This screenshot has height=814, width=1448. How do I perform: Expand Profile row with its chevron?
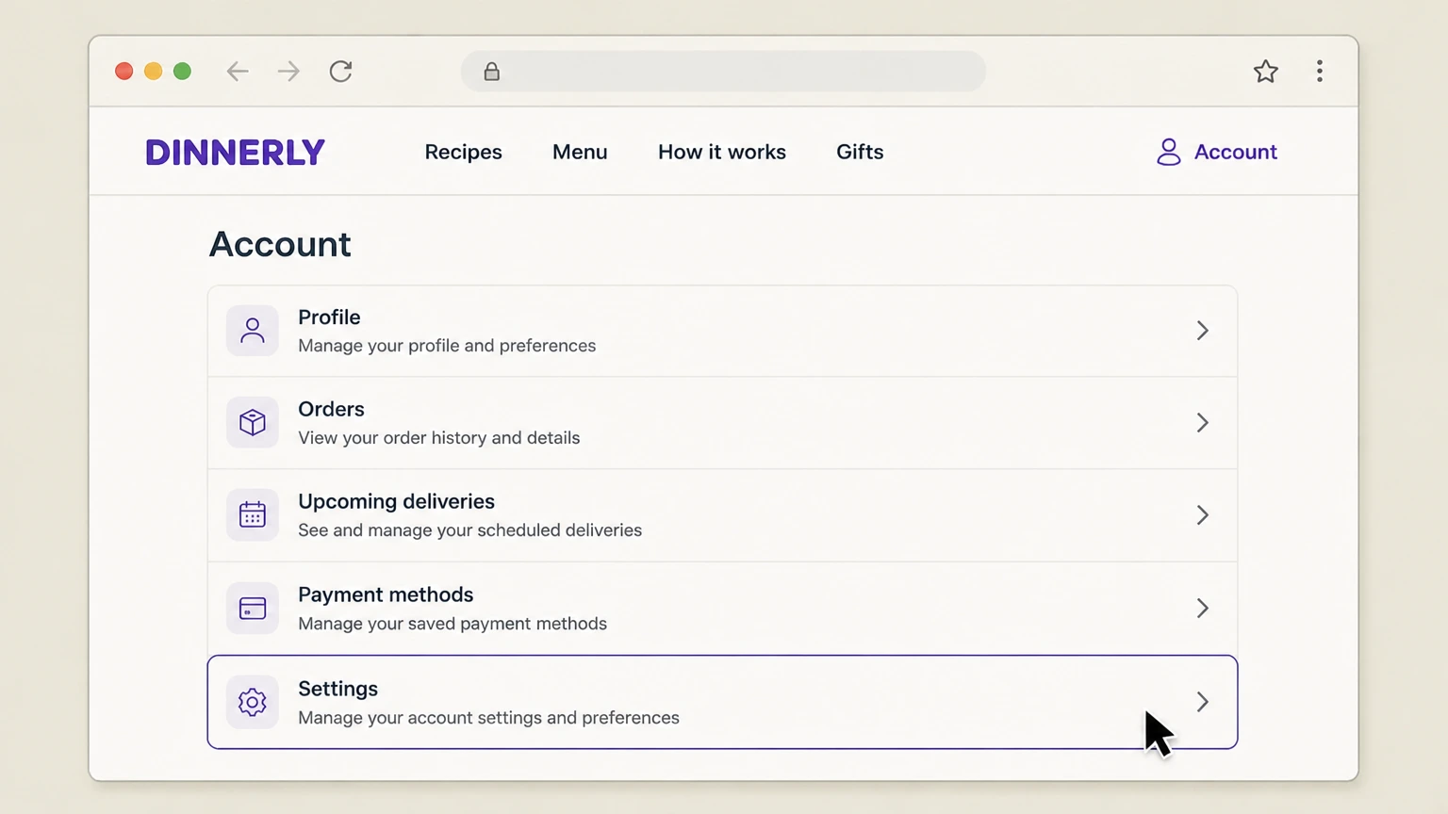pos(1202,331)
